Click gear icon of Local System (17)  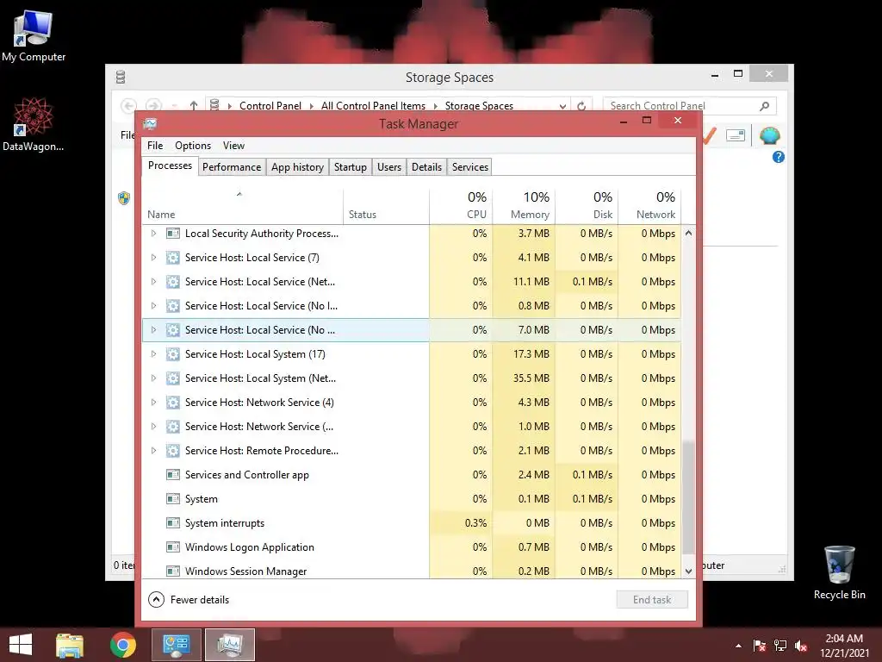pos(173,354)
